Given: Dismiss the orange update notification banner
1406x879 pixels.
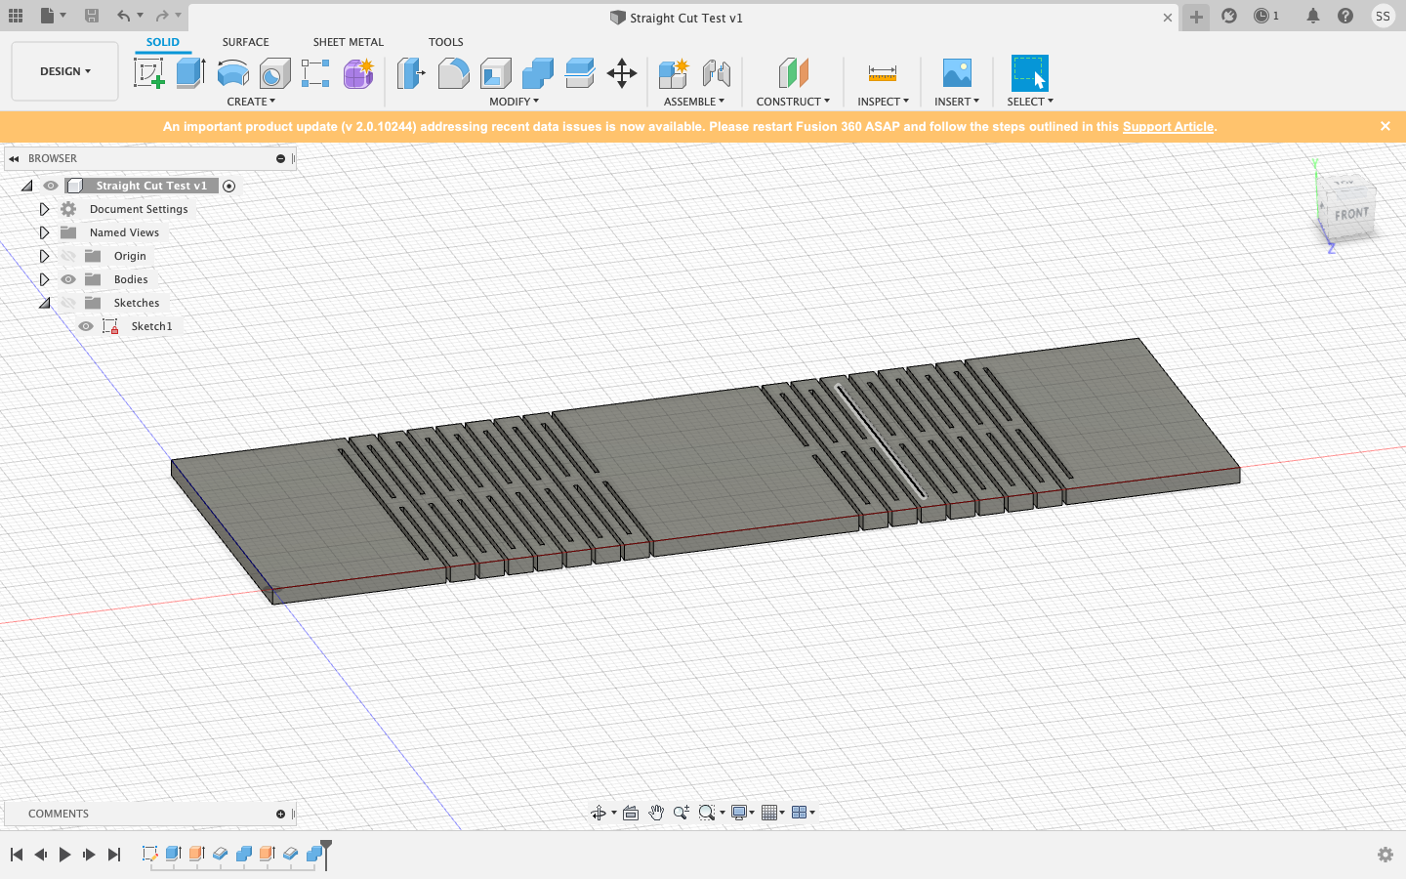Looking at the screenshot, I should pos(1385,126).
